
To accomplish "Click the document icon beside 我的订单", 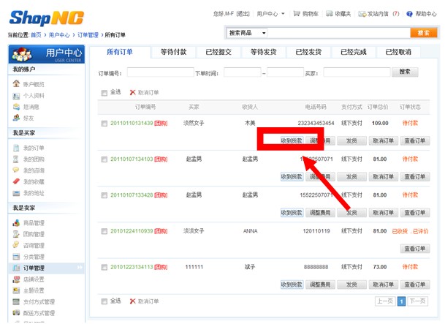I will click(x=16, y=148).
